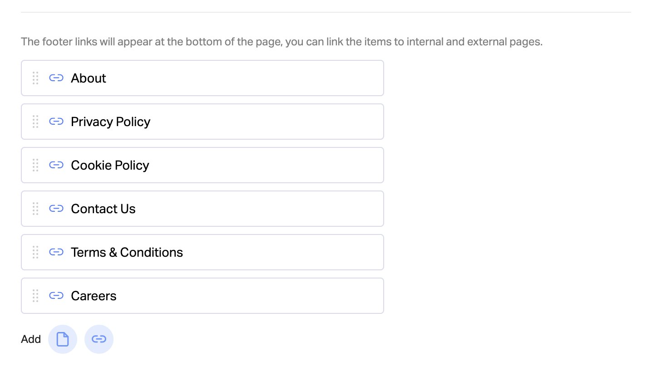Viewport: 652px width, 371px height.
Task: Click the link icon beside Contact Us
Action: [x=56, y=209]
